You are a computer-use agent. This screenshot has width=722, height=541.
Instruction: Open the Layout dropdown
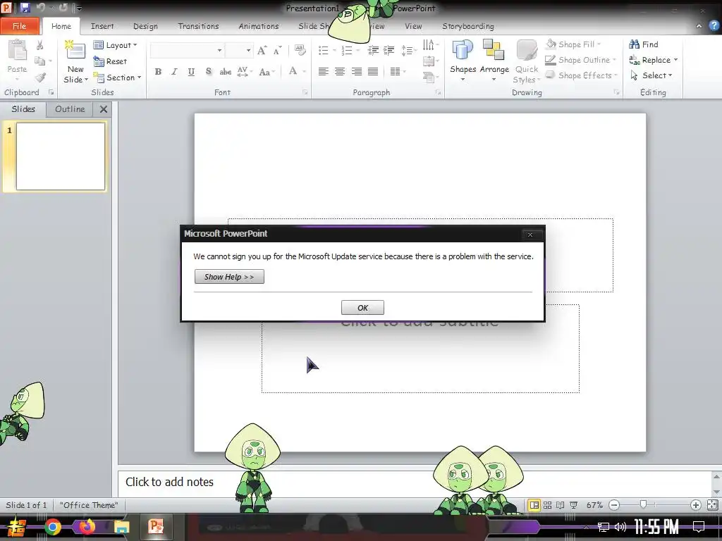pos(116,45)
